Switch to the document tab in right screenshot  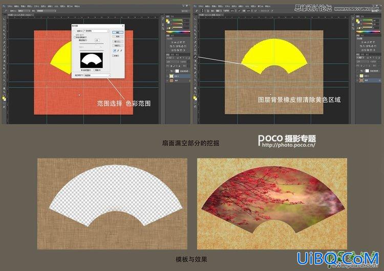(x=211, y=15)
